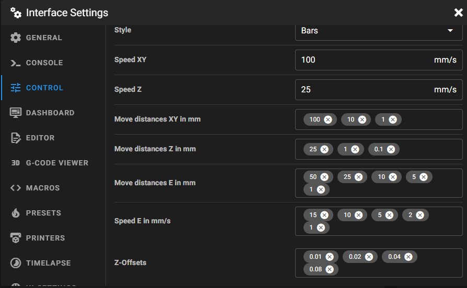This screenshot has width=467, height=288.
Task: Click inside Move distances XY field
Action: click(x=379, y=119)
